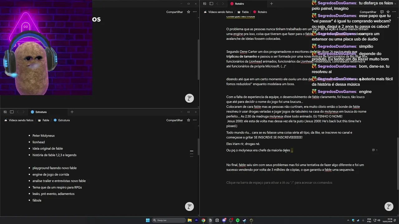Click 'história de fable 1,2,3 e legends' bullet

55,155
